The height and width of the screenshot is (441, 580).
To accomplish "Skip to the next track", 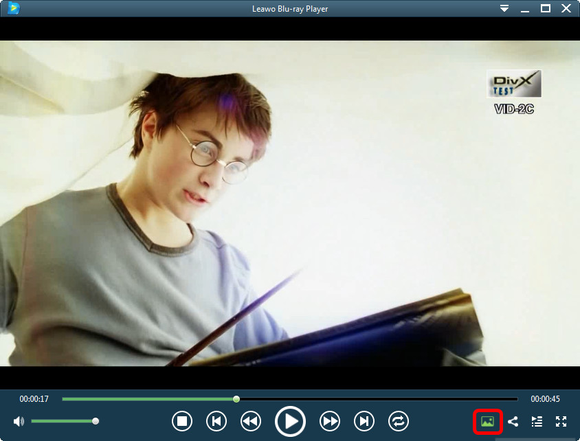I will pos(364,421).
